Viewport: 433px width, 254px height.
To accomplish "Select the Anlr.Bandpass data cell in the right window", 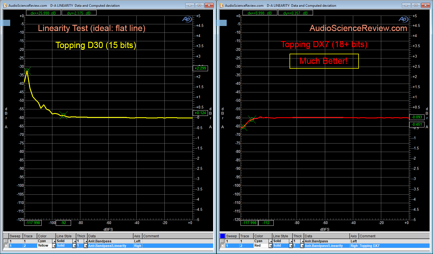I will (x=327, y=241).
